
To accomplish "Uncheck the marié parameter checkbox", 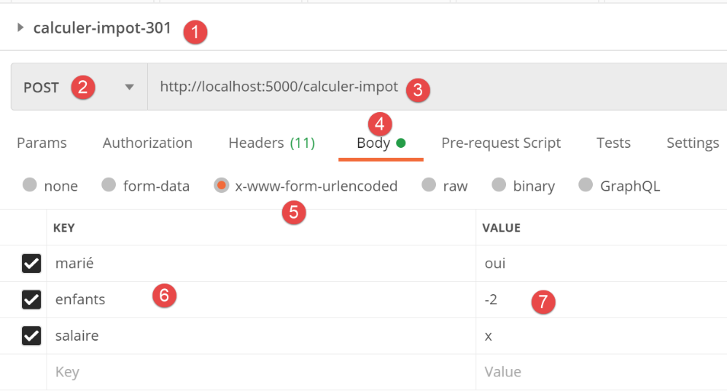I will point(31,264).
